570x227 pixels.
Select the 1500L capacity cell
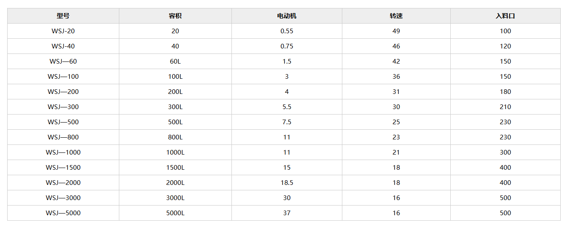click(175, 168)
